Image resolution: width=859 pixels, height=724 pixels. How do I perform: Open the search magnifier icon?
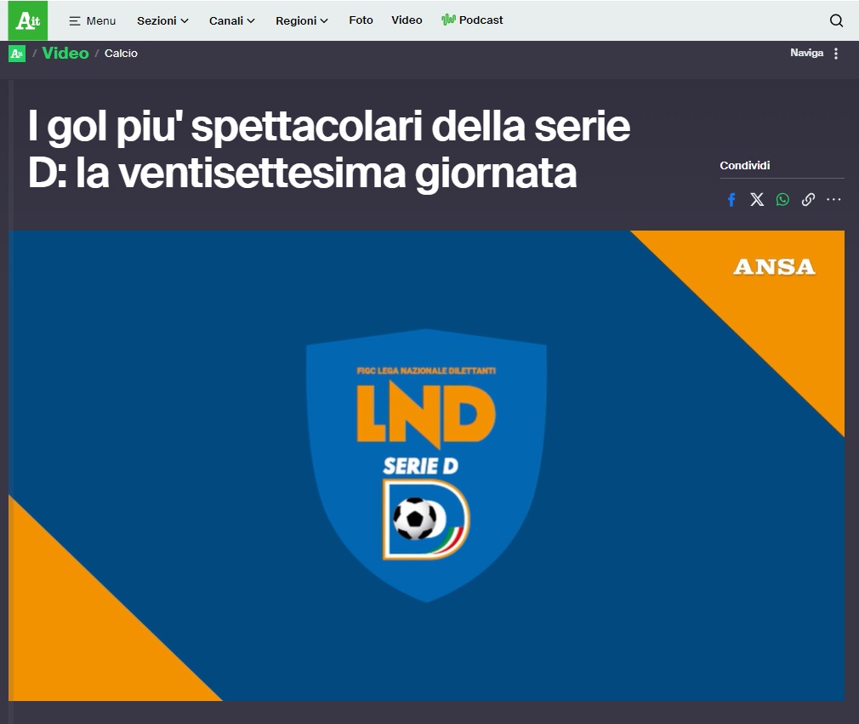click(x=836, y=20)
